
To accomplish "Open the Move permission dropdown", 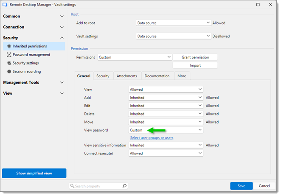I will [x=166, y=122].
